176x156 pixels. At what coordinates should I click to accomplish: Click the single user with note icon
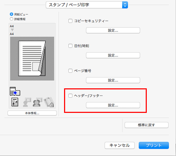click(27, 102)
